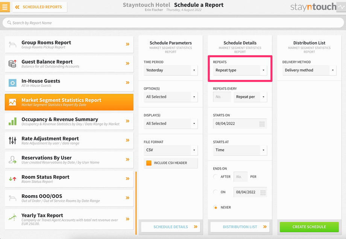346x239 pixels.
Task: Open the Display(s) All Selected dropdown
Action: tap(171, 124)
